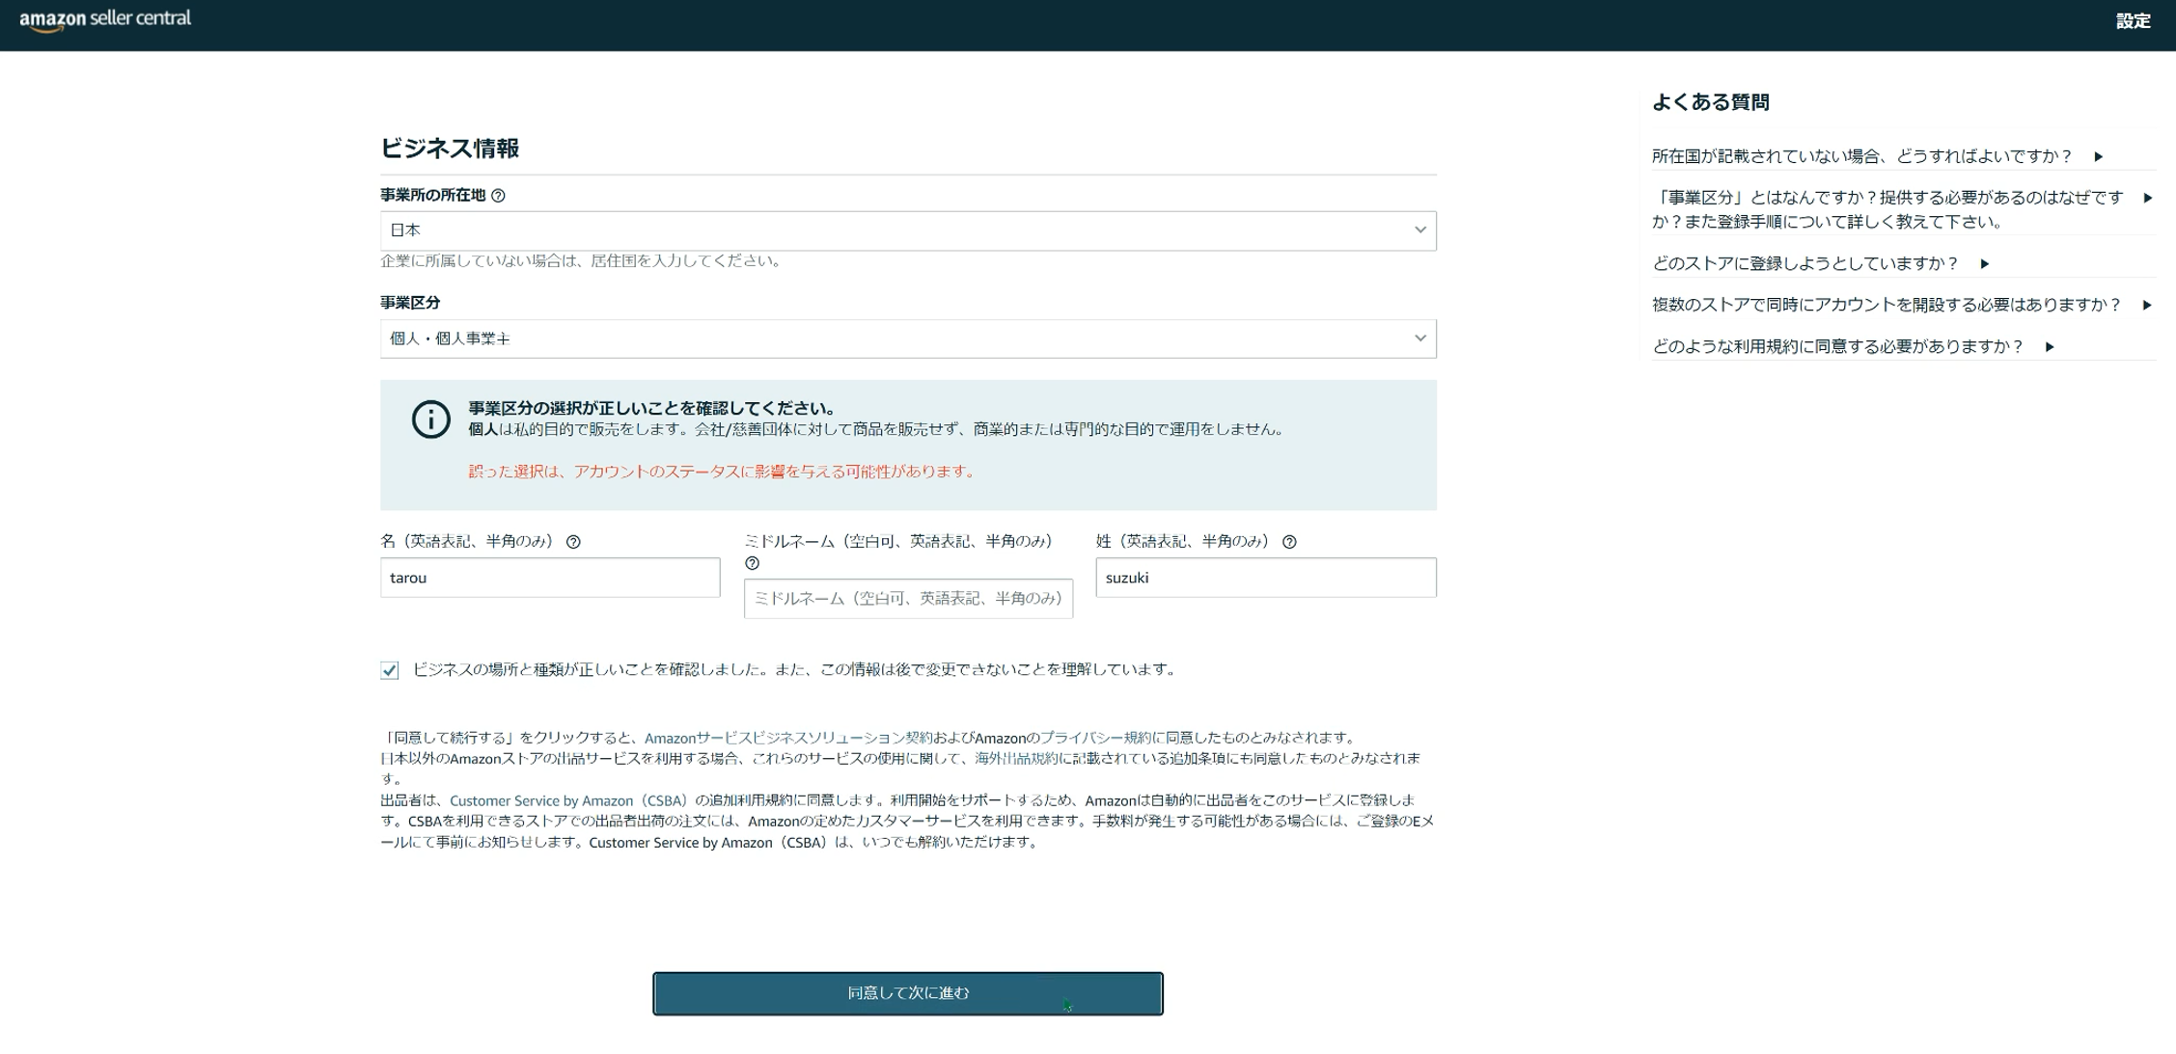Click the Amazon Seller Central logo
This screenshot has width=2176, height=1054.
point(105,20)
